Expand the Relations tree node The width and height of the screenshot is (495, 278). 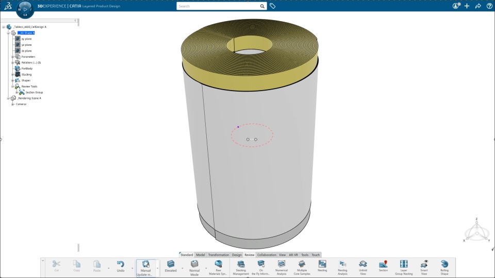12,63
